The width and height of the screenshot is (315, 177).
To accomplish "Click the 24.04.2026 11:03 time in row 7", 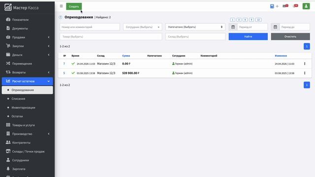I will pos(86,64).
